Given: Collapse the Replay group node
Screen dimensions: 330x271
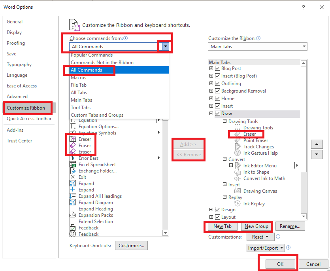Looking at the screenshot, I should click(225, 197).
